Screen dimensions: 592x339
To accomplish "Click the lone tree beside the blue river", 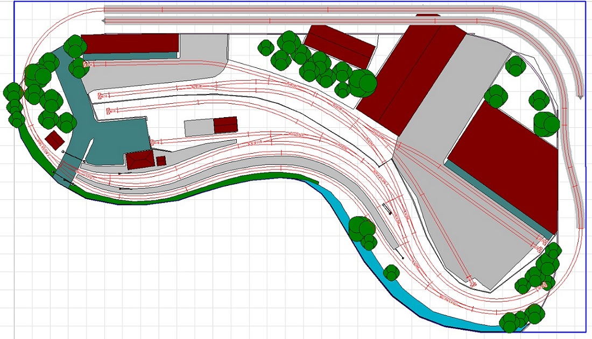I will click(391, 272).
